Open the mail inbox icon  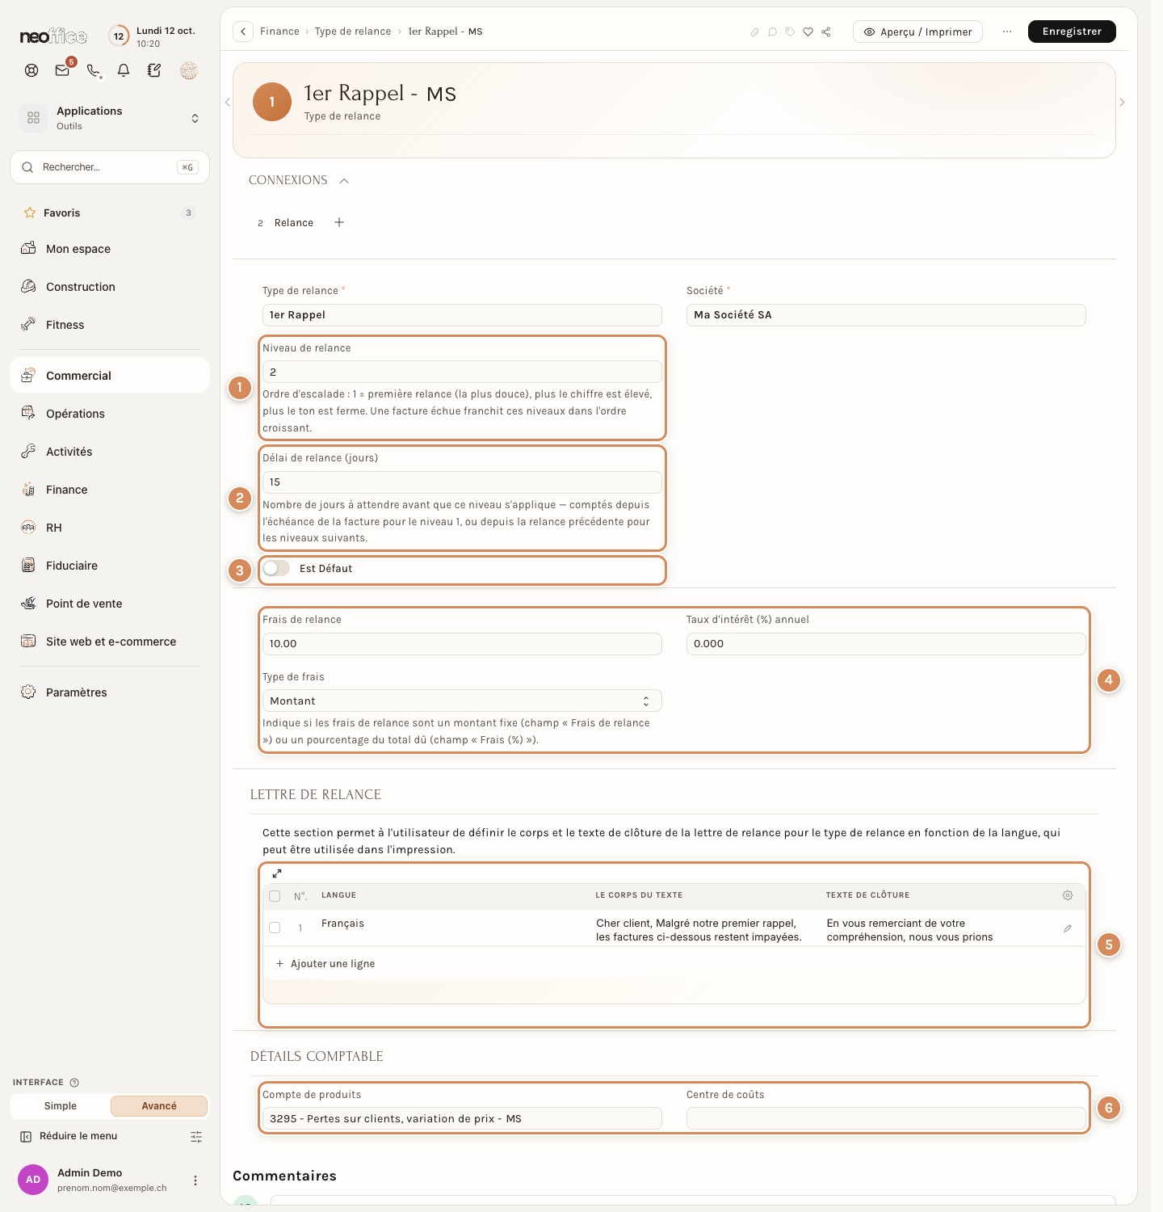(x=62, y=70)
